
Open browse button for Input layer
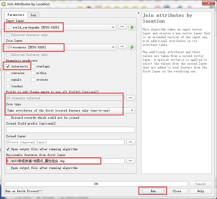(x=122, y=26)
